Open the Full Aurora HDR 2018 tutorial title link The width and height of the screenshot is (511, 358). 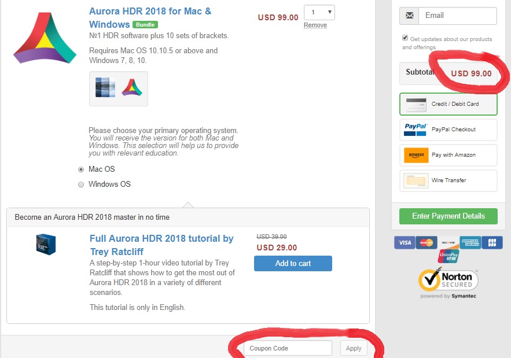(161, 245)
